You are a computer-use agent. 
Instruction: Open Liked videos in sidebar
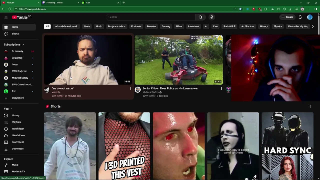[x=19, y=135]
